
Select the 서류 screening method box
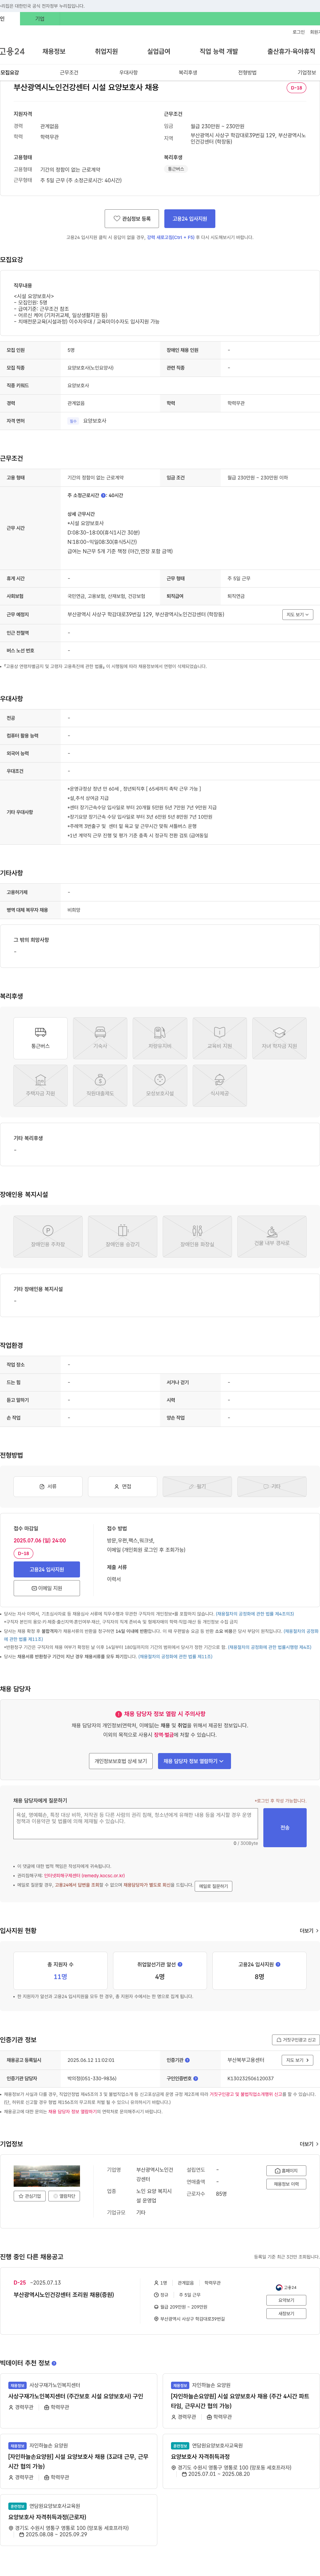[x=48, y=1486]
